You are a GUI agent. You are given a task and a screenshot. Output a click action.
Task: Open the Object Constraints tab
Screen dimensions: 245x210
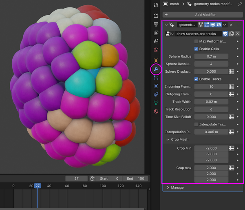156,94
